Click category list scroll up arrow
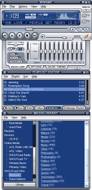 tap(86, 123)
